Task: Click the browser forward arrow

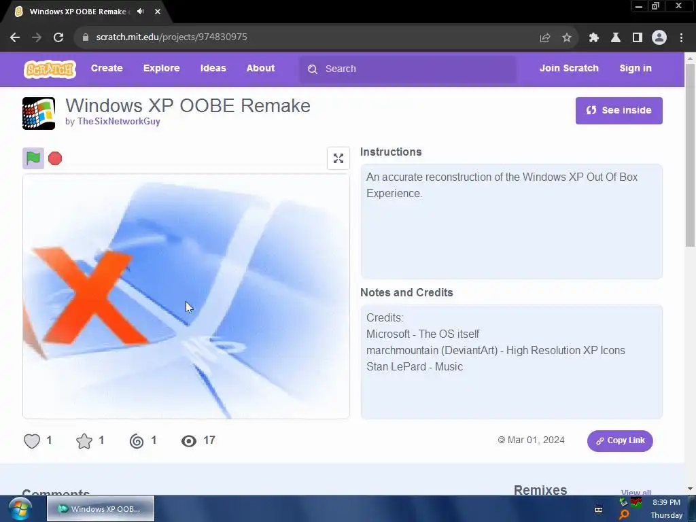Action: [x=37, y=37]
